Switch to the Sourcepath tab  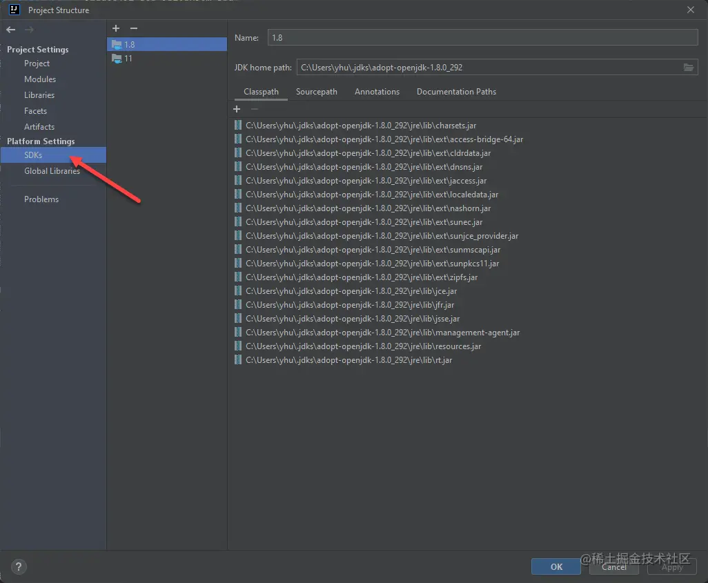pos(317,92)
